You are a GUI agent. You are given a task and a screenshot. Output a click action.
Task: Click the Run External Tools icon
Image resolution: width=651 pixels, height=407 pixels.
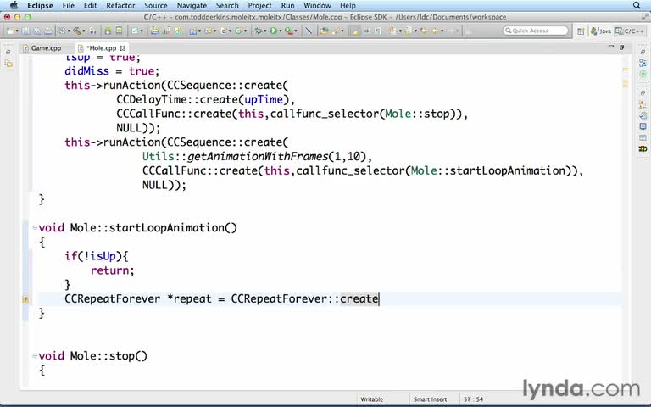click(x=287, y=31)
